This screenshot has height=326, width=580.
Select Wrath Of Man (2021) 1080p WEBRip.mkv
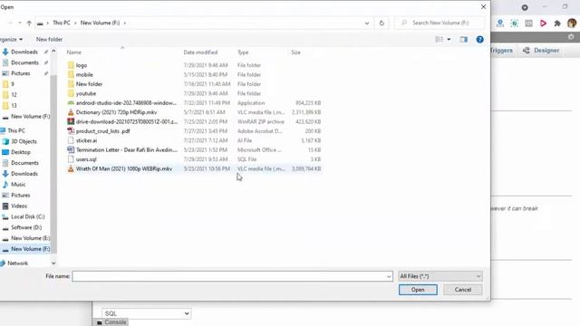pos(124,168)
